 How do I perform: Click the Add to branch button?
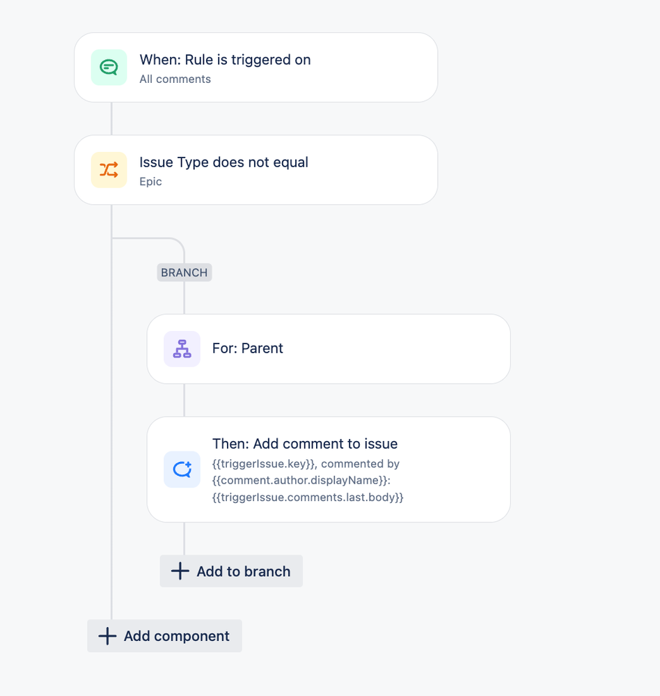[231, 571]
